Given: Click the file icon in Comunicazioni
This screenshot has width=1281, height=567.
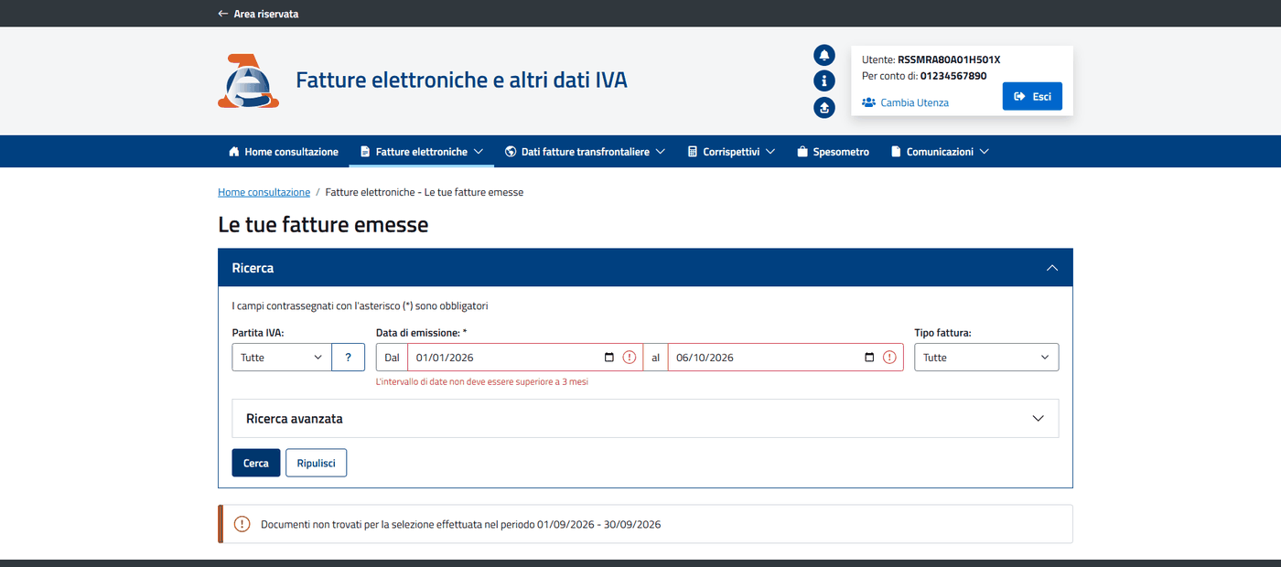Looking at the screenshot, I should (x=896, y=152).
